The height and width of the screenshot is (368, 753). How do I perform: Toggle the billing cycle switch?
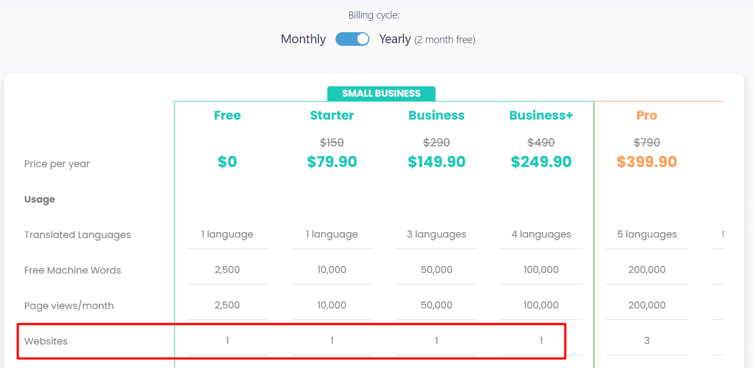coord(352,39)
